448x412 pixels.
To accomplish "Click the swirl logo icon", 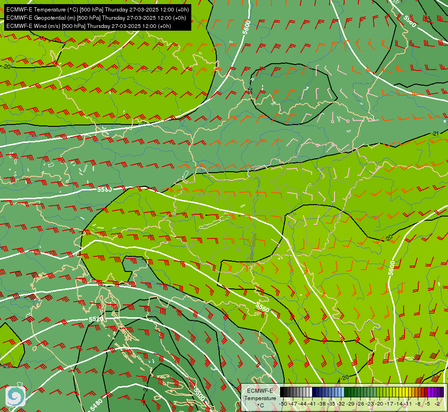I will click(x=16, y=396).
